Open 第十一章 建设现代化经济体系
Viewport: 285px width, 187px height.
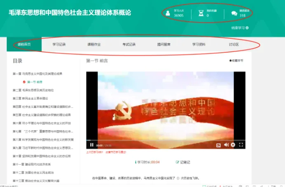32,164
